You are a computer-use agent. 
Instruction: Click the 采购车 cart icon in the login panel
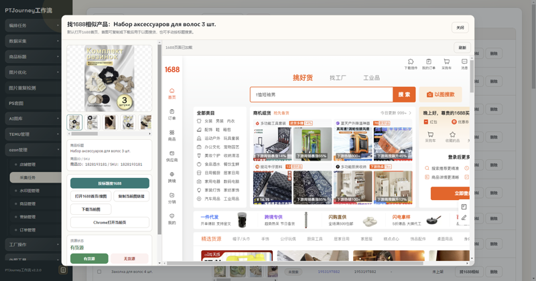430,134
